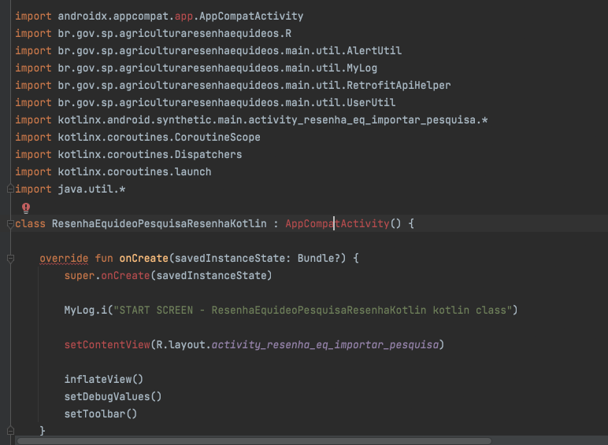Click AppCompatActivity in the class declaration

[x=337, y=223]
